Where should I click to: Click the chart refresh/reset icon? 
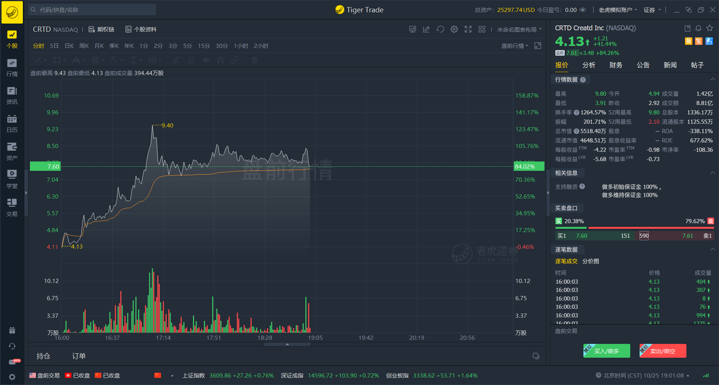pos(440,29)
